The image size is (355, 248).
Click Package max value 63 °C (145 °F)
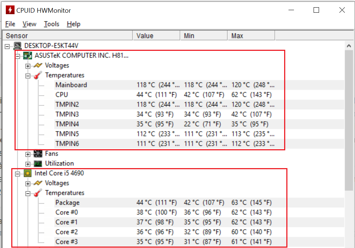251,203
